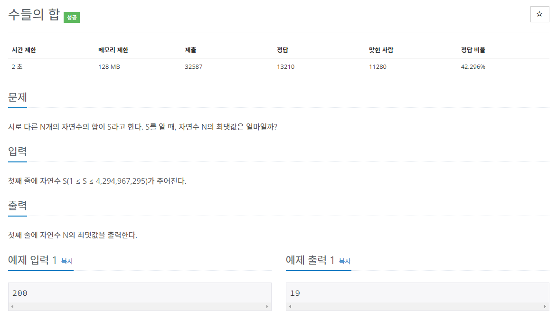Click left scroll arrow of input box
Image resolution: width=557 pixels, height=321 pixels.
click(12, 306)
